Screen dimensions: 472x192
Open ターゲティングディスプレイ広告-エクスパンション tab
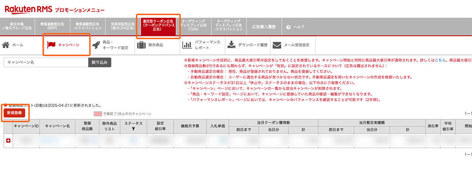coord(229,26)
